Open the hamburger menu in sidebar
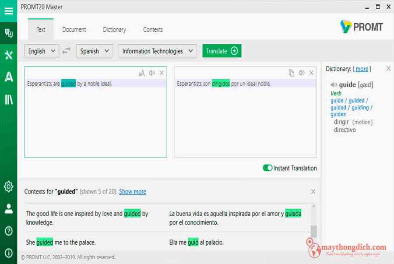This screenshot has width=394, height=264. click(9, 11)
